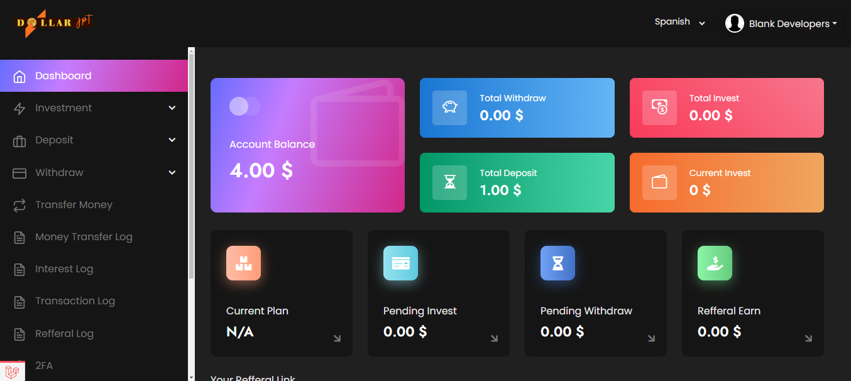Click the piggy bank Total Withdraw icon
The image size is (851, 381).
pos(449,108)
